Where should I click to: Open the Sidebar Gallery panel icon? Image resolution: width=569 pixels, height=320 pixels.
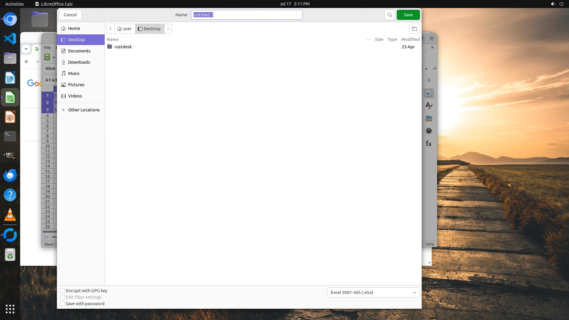pyautogui.click(x=429, y=119)
